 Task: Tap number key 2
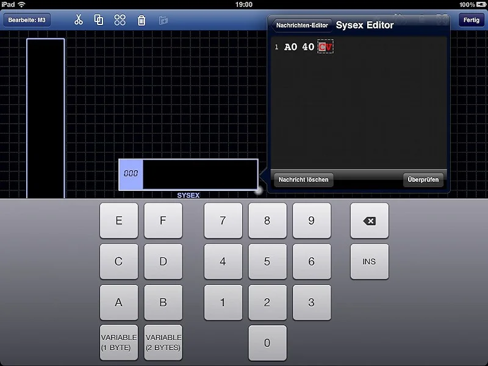(267, 302)
